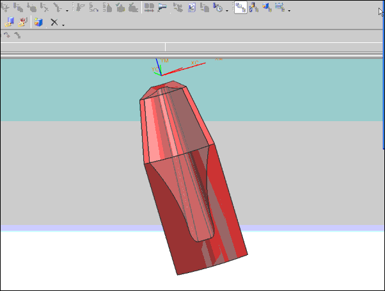
Task: Switch to Geometry View with blue cube icon
Action: 267,8
